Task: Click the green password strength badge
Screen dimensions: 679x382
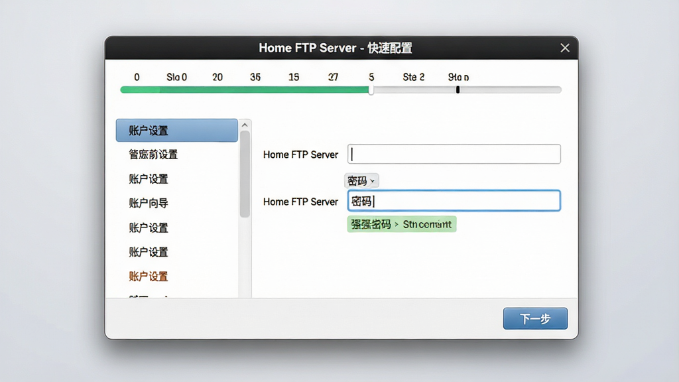Action: 401,224
